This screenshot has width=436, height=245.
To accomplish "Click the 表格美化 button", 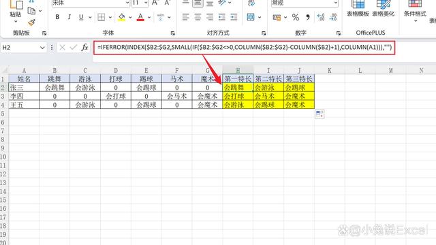I will point(383,8).
